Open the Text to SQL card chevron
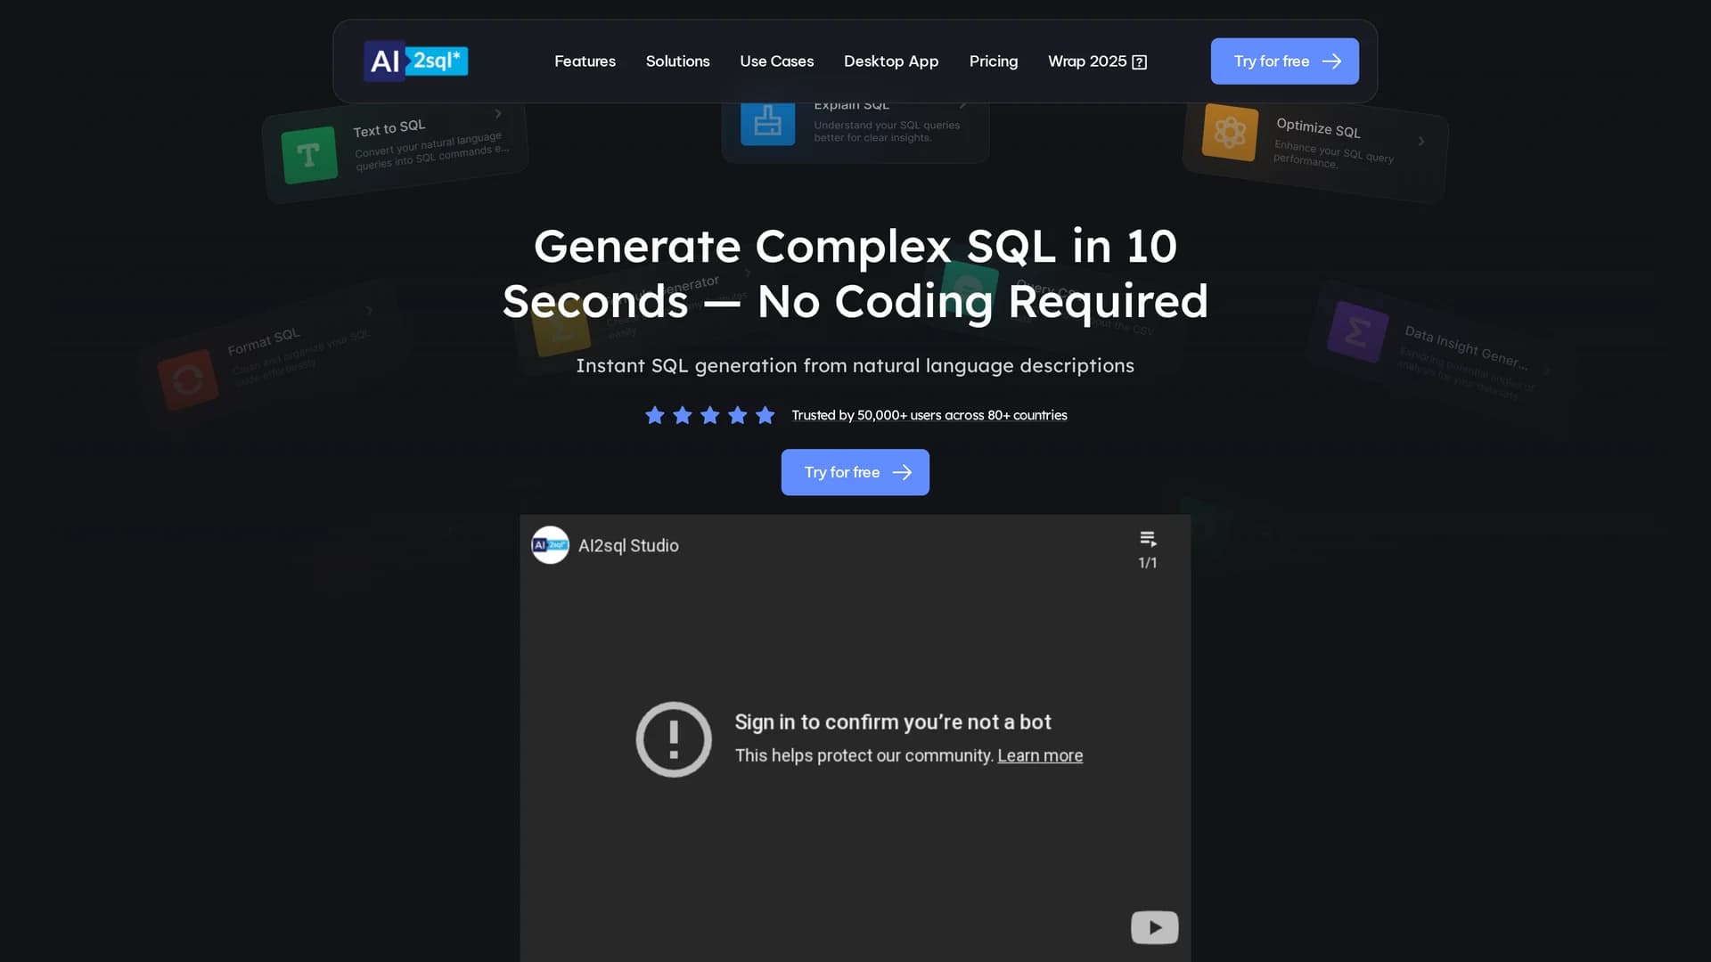Screen dimensions: 1711x962 [498, 113]
